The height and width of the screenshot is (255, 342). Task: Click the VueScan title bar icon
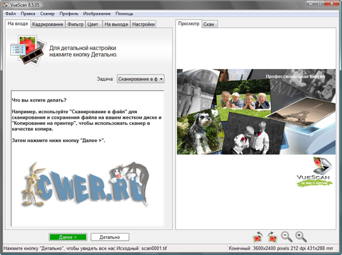(5, 4)
